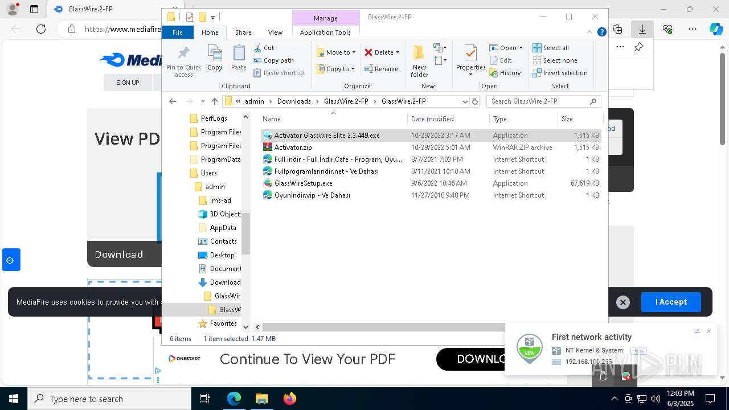
Task: Open Move to dropdown
Action: click(337, 52)
